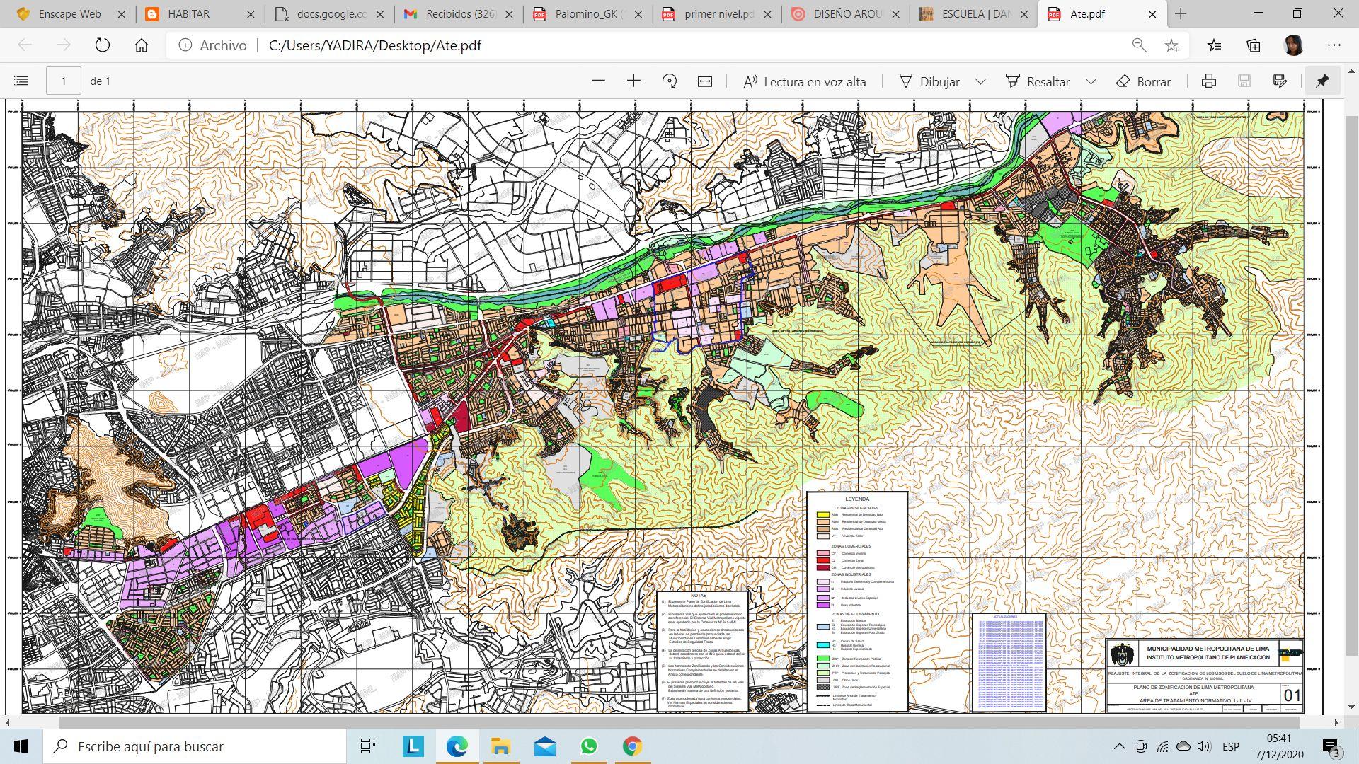Refresh the current page

click(103, 45)
